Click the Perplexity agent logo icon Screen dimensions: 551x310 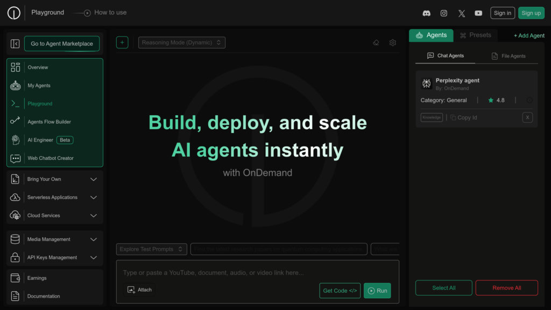coord(427,83)
